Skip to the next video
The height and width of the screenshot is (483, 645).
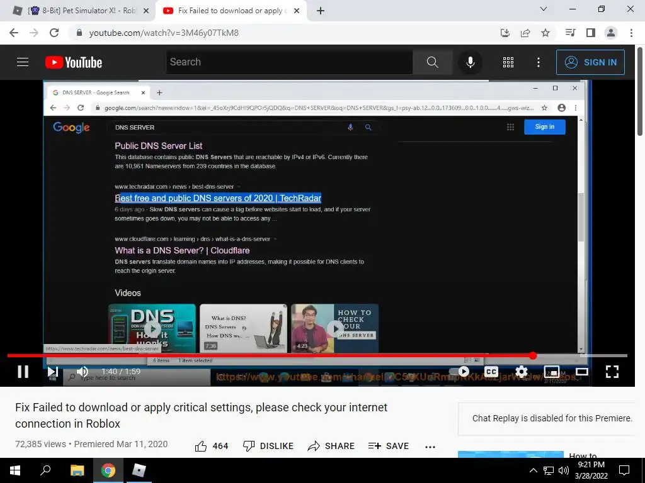tap(52, 372)
